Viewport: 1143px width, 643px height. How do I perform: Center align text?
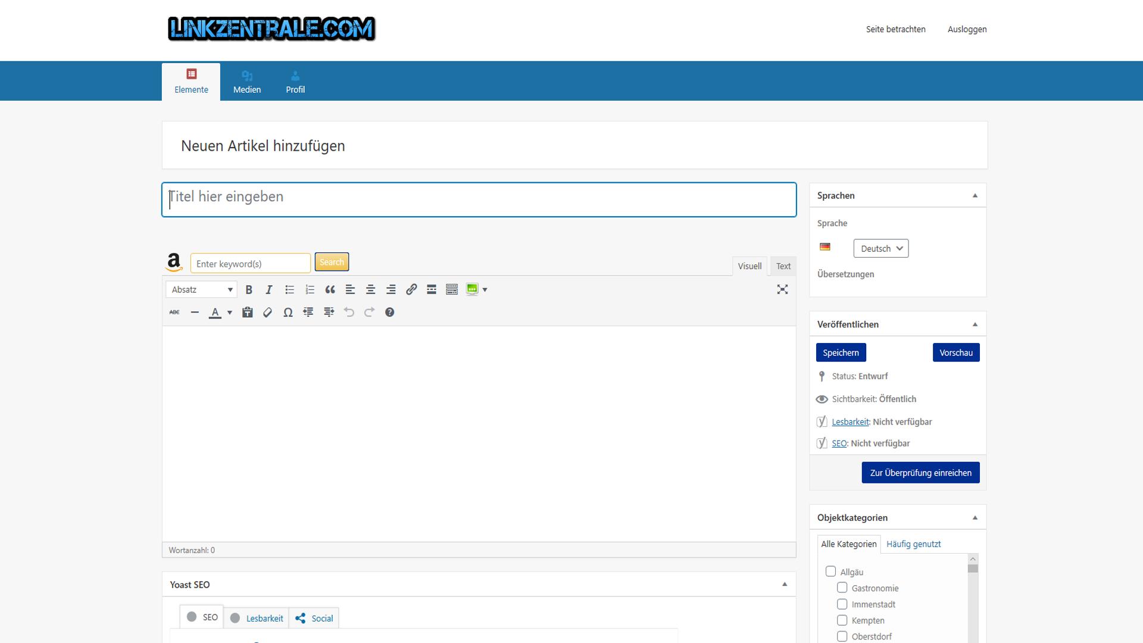[x=370, y=289]
